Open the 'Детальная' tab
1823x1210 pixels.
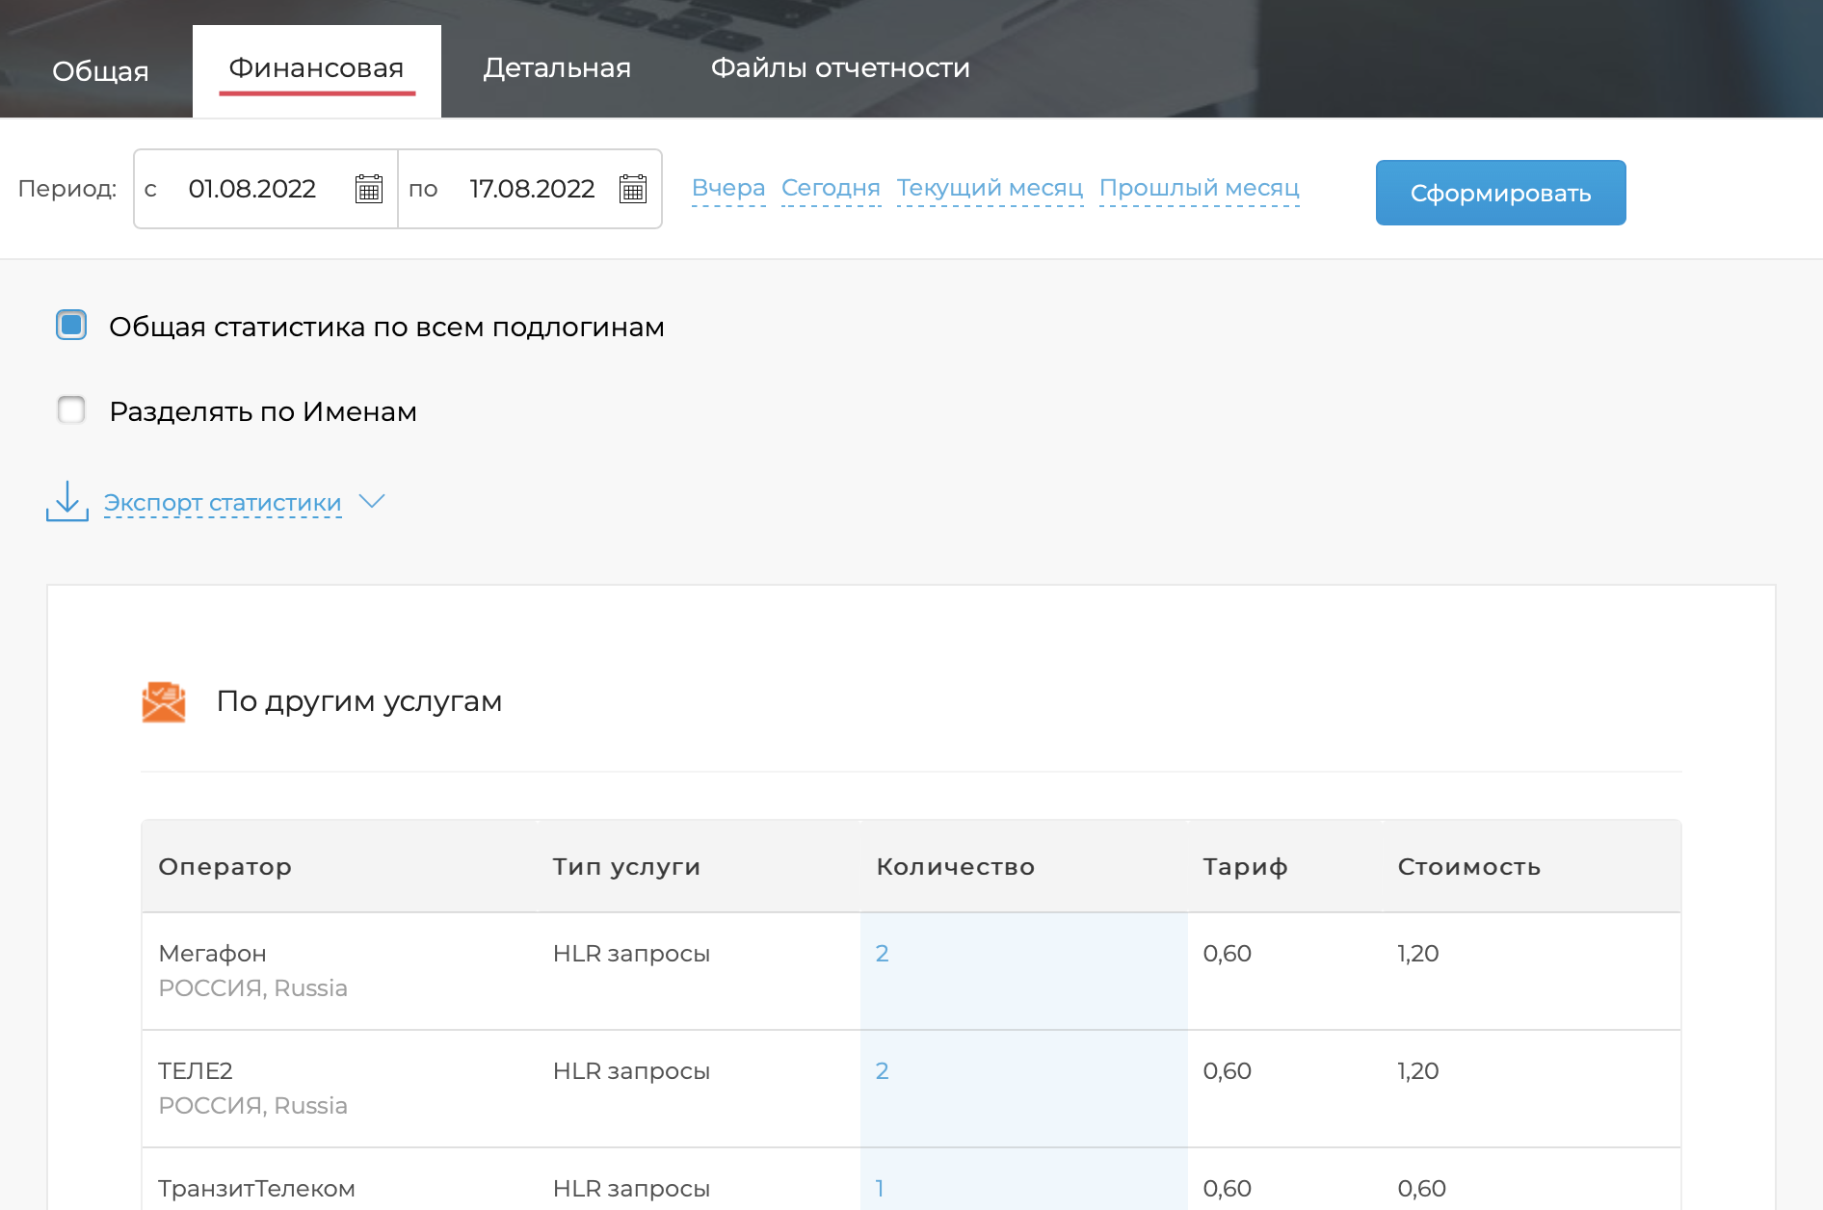click(x=557, y=68)
